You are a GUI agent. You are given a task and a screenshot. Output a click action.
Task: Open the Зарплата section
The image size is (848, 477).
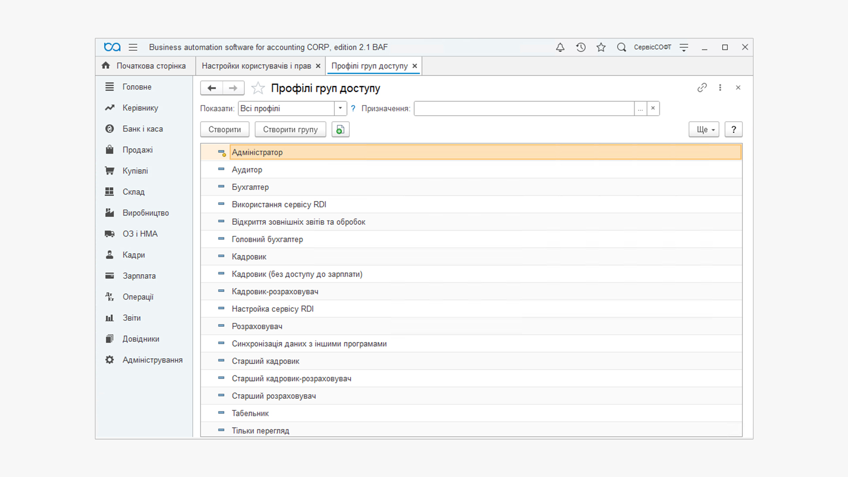pos(144,276)
